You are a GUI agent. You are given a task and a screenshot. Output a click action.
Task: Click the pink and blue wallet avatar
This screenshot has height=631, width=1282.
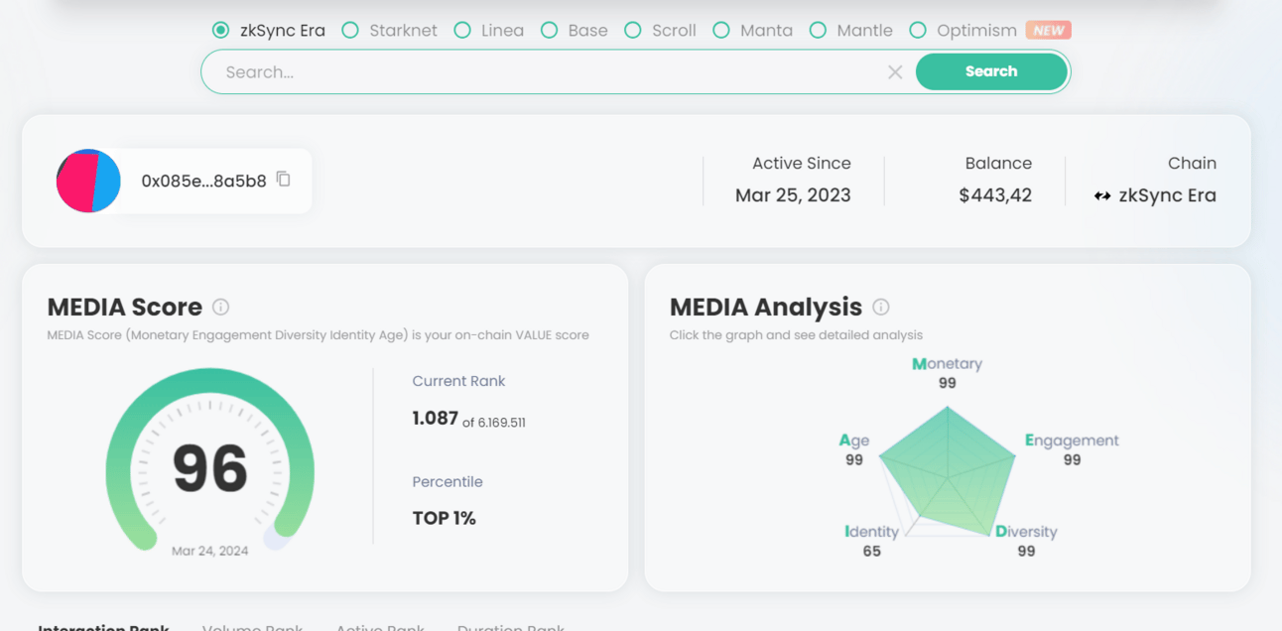(88, 181)
